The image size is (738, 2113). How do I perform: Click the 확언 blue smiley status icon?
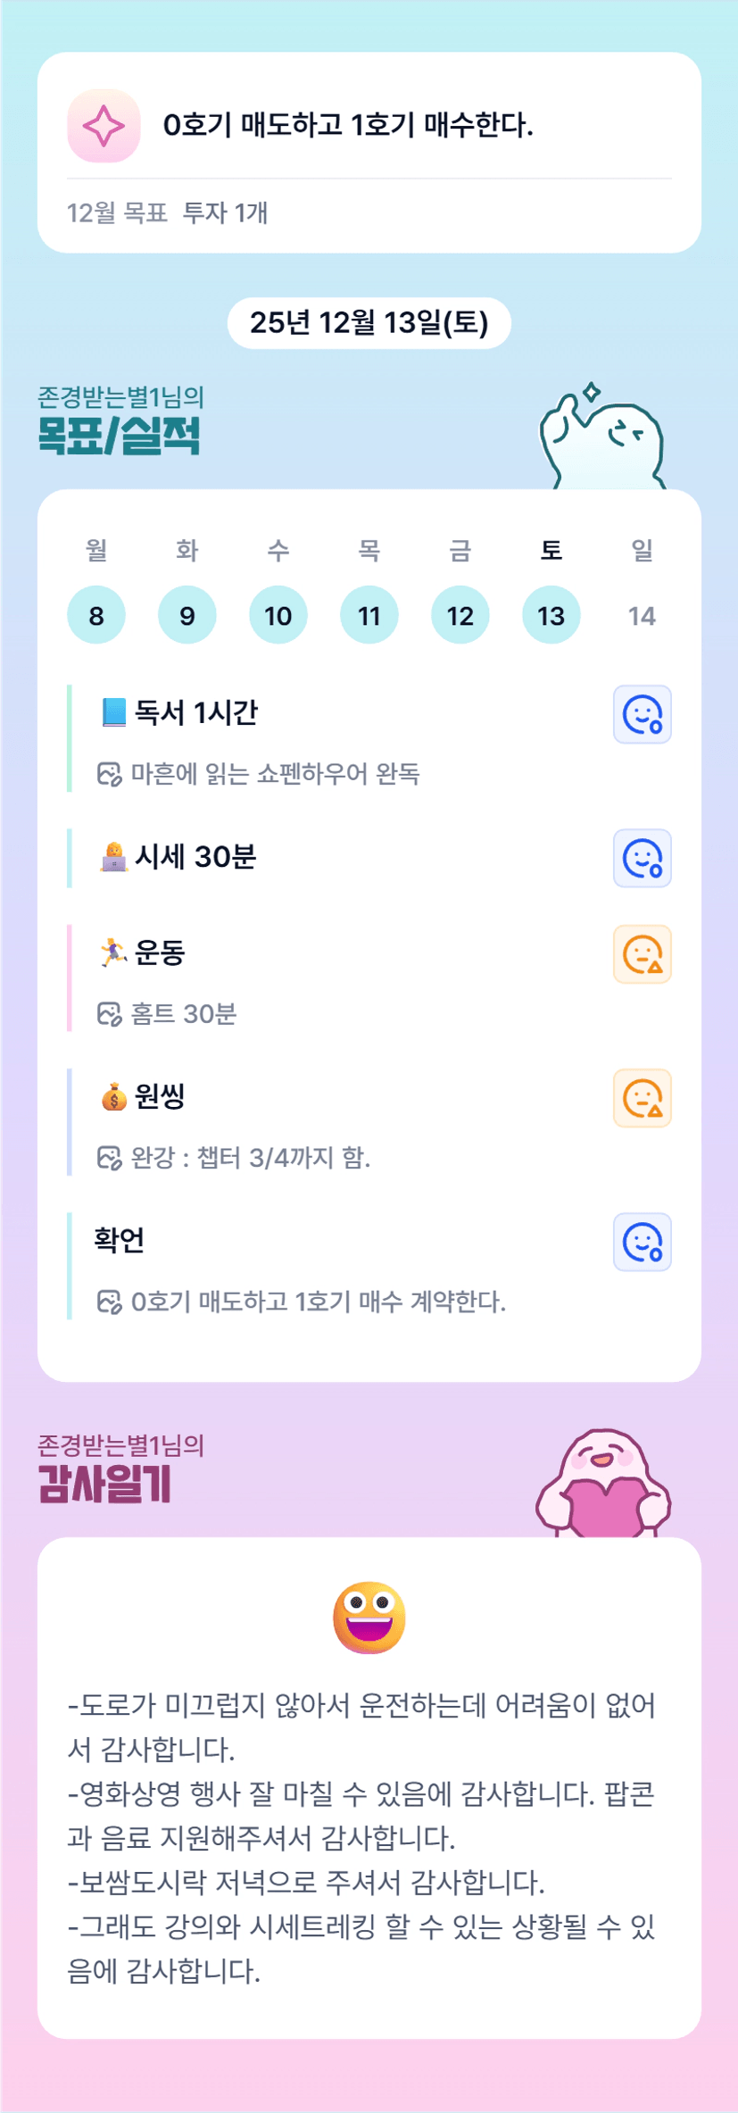coord(642,1242)
